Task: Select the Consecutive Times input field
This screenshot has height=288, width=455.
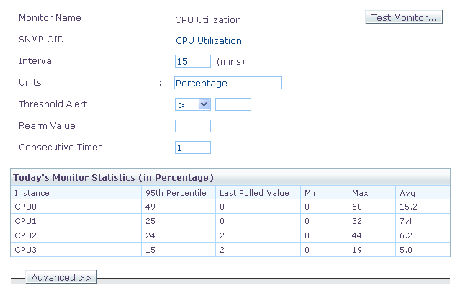Action: [193, 148]
